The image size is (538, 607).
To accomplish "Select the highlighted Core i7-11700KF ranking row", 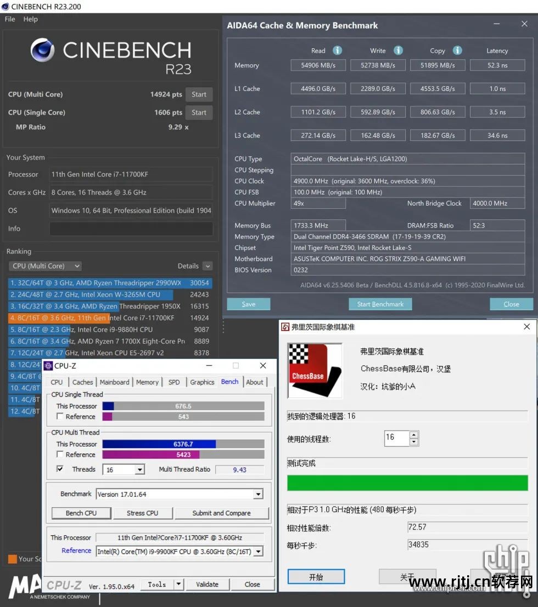I will [110, 317].
